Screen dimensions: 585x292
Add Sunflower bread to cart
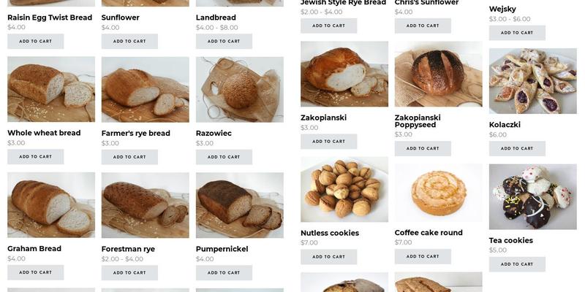129,42
